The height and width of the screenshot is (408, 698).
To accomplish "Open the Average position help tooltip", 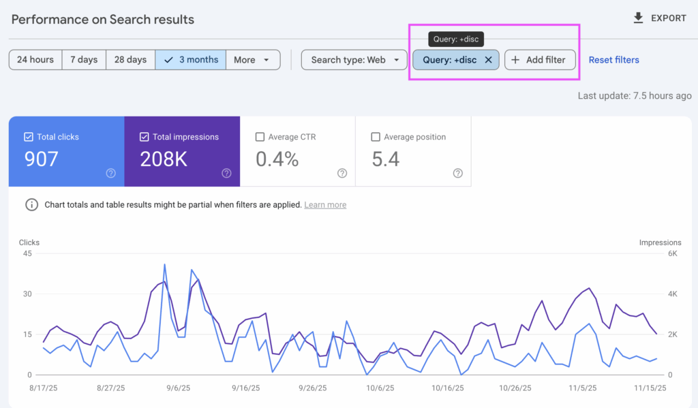I will [457, 174].
